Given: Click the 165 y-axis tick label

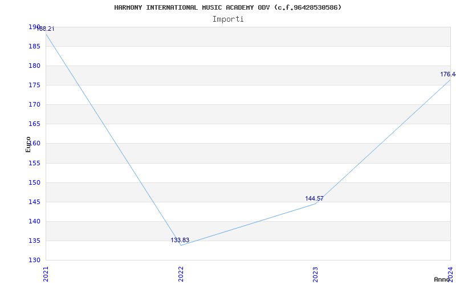Looking at the screenshot, I should (x=34, y=124).
